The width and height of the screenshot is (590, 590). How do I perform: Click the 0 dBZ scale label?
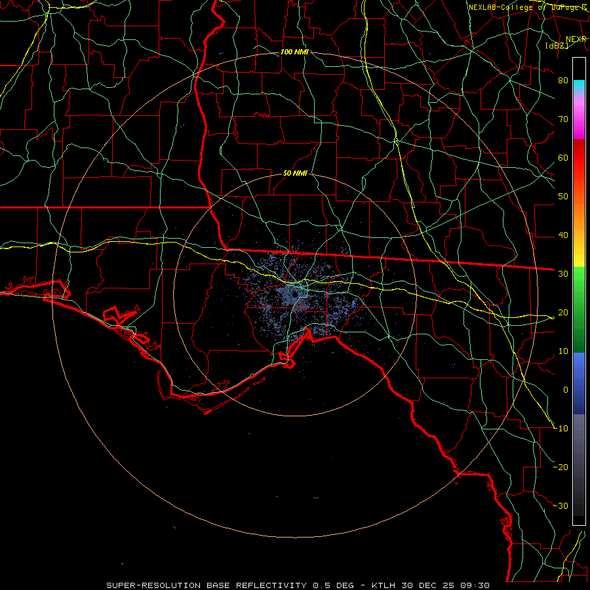click(x=566, y=390)
